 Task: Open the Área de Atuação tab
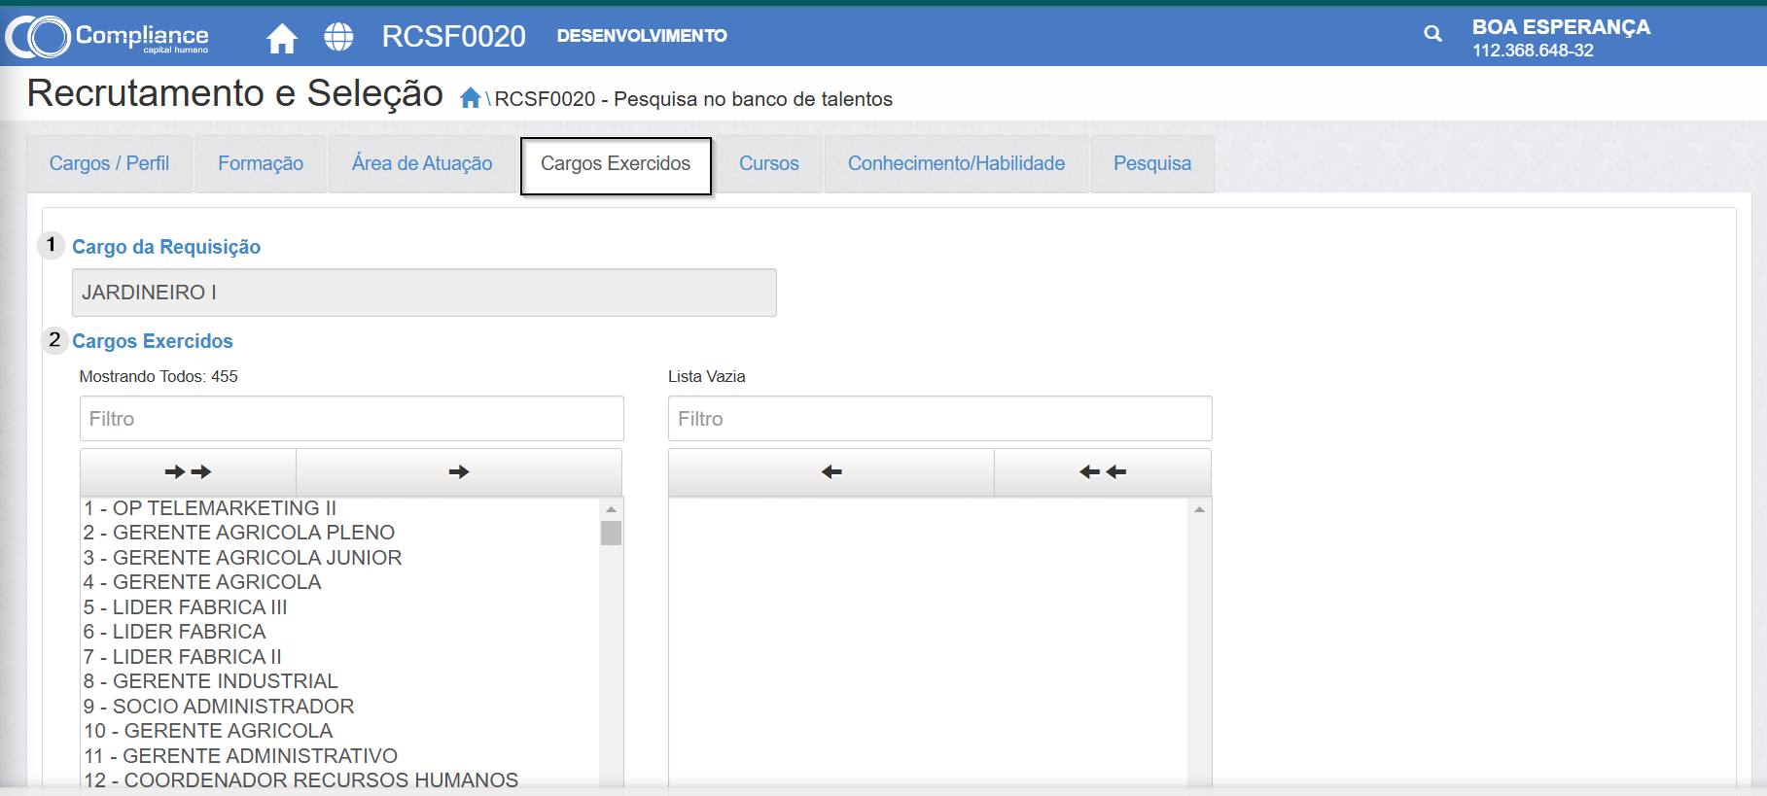pos(422,163)
